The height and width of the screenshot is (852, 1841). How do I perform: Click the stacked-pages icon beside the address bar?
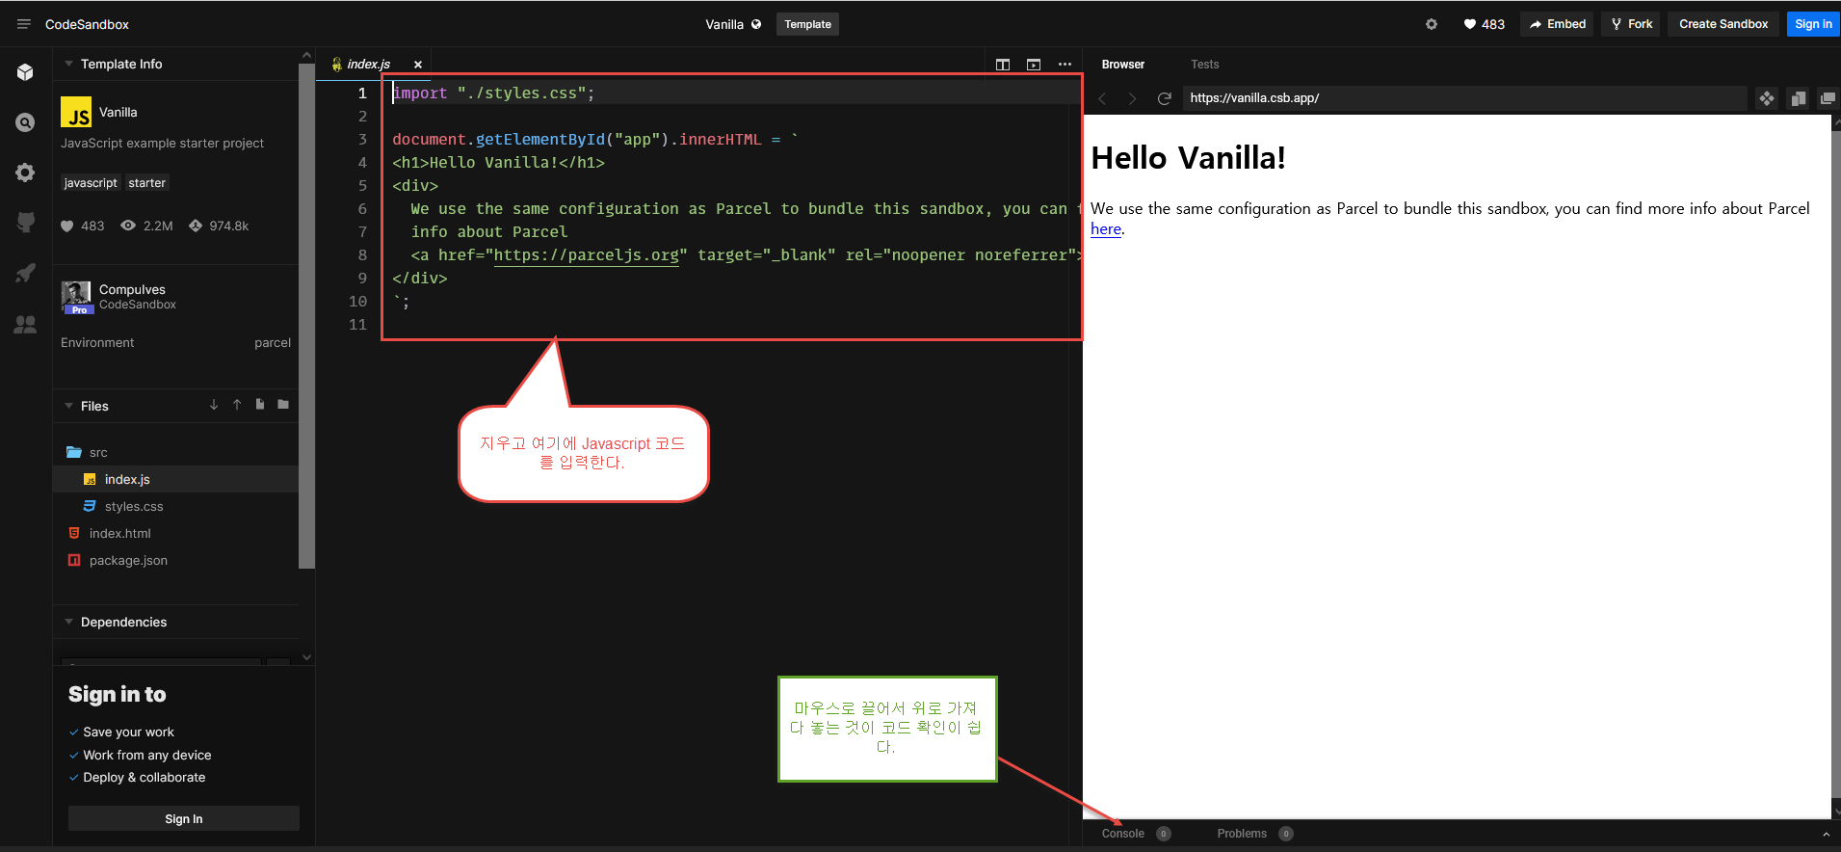[1798, 98]
